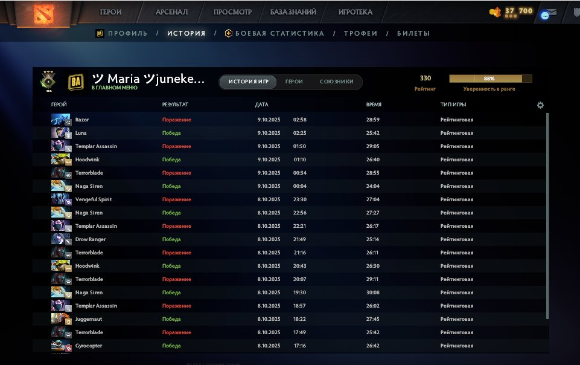Click the shards currency icon in top bar

point(496,11)
